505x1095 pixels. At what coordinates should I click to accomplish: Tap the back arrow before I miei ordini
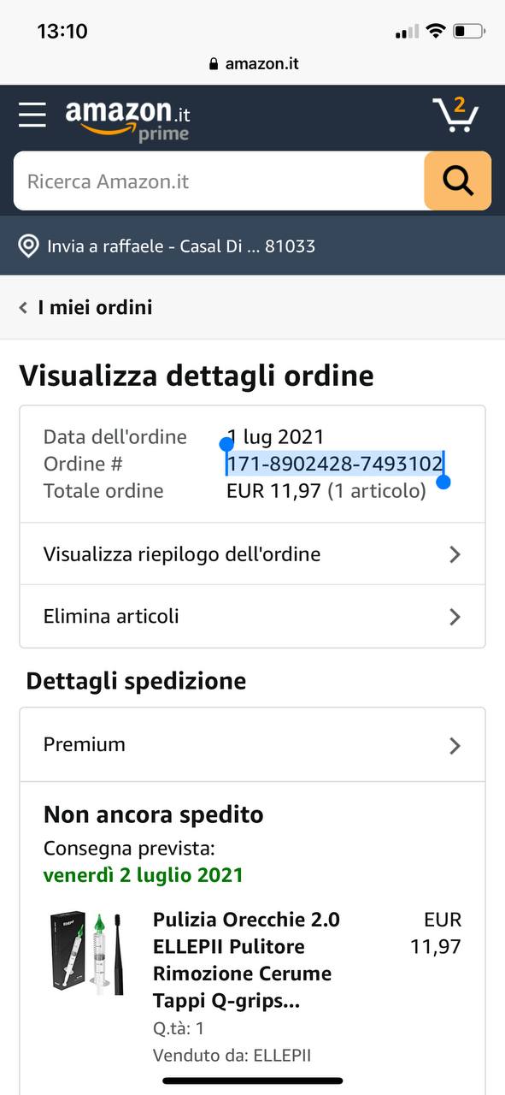coord(23,308)
